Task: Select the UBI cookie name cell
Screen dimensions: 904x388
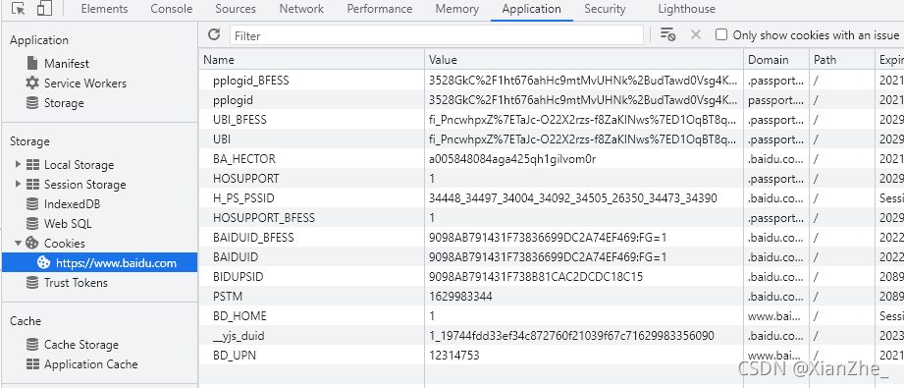Action: point(312,139)
